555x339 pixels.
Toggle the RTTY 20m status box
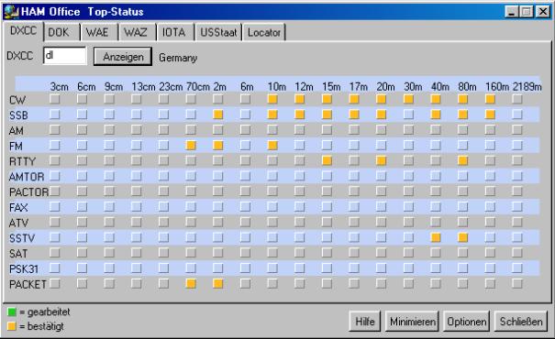382,160
